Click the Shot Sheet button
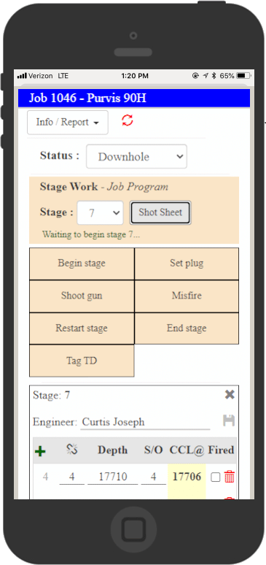The width and height of the screenshot is (266, 565). point(160,212)
